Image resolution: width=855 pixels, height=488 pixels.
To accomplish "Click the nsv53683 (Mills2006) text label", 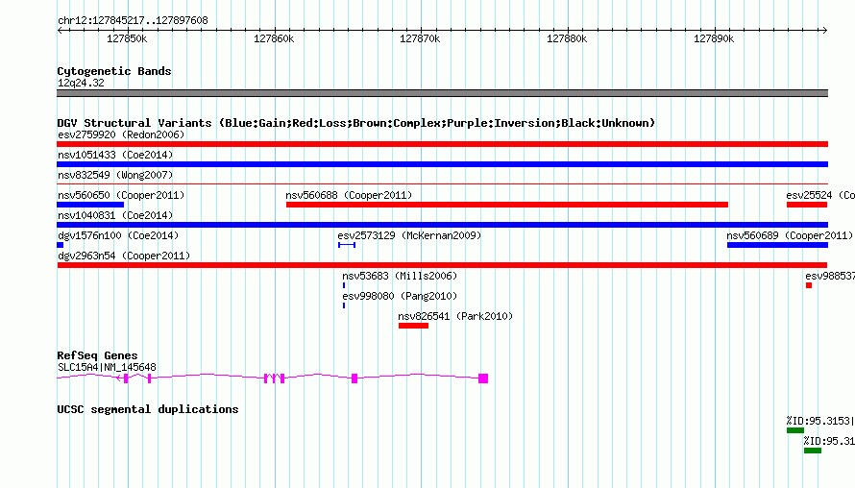I will 400,276.
